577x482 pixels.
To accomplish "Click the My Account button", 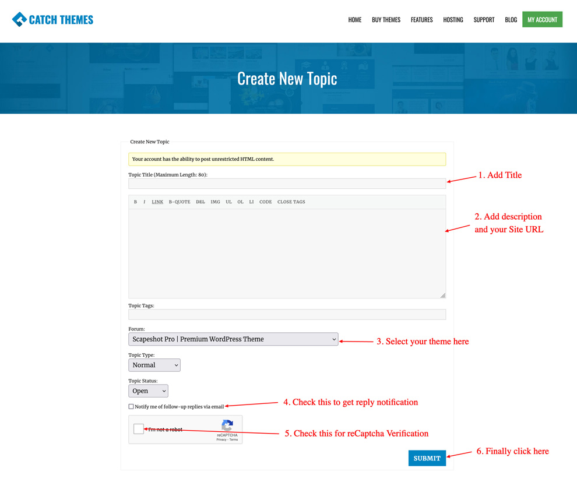I will tap(542, 20).
